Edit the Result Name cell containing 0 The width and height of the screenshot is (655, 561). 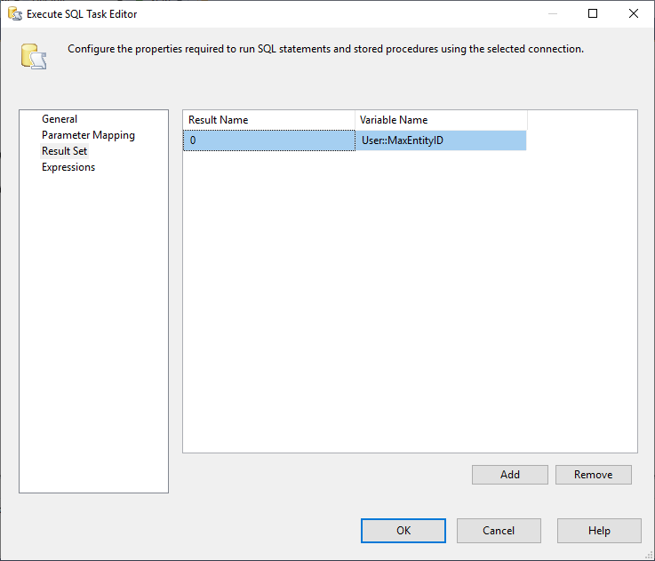point(268,140)
